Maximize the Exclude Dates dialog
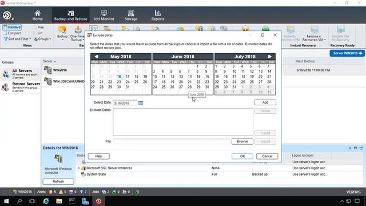Screen dimensions: 366x206 (262, 35)
